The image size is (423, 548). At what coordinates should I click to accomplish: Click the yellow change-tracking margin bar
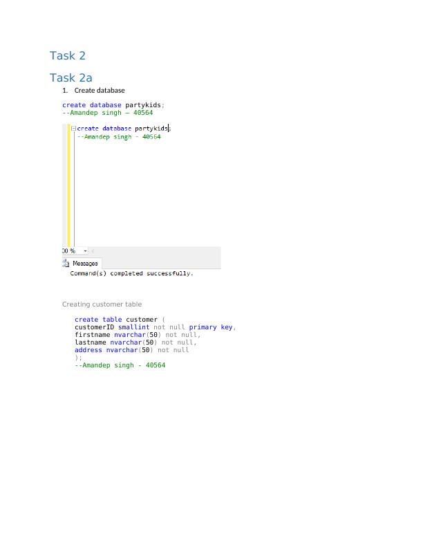coord(68,187)
